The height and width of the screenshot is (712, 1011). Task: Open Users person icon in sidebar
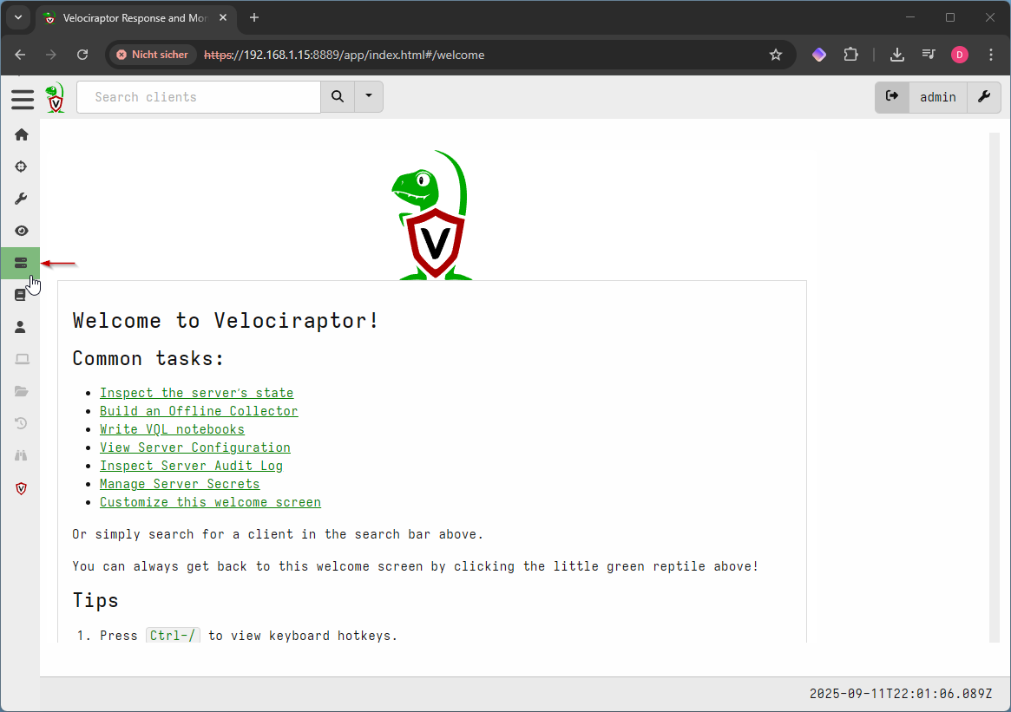pos(21,327)
